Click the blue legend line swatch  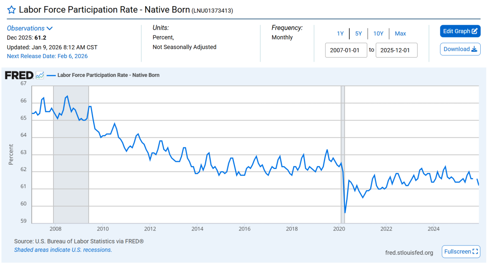pos(51,75)
